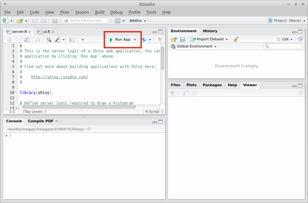Image resolution: width=308 pixels, height=203 pixels.
Task: Open the Debug menu
Action: (116, 12)
